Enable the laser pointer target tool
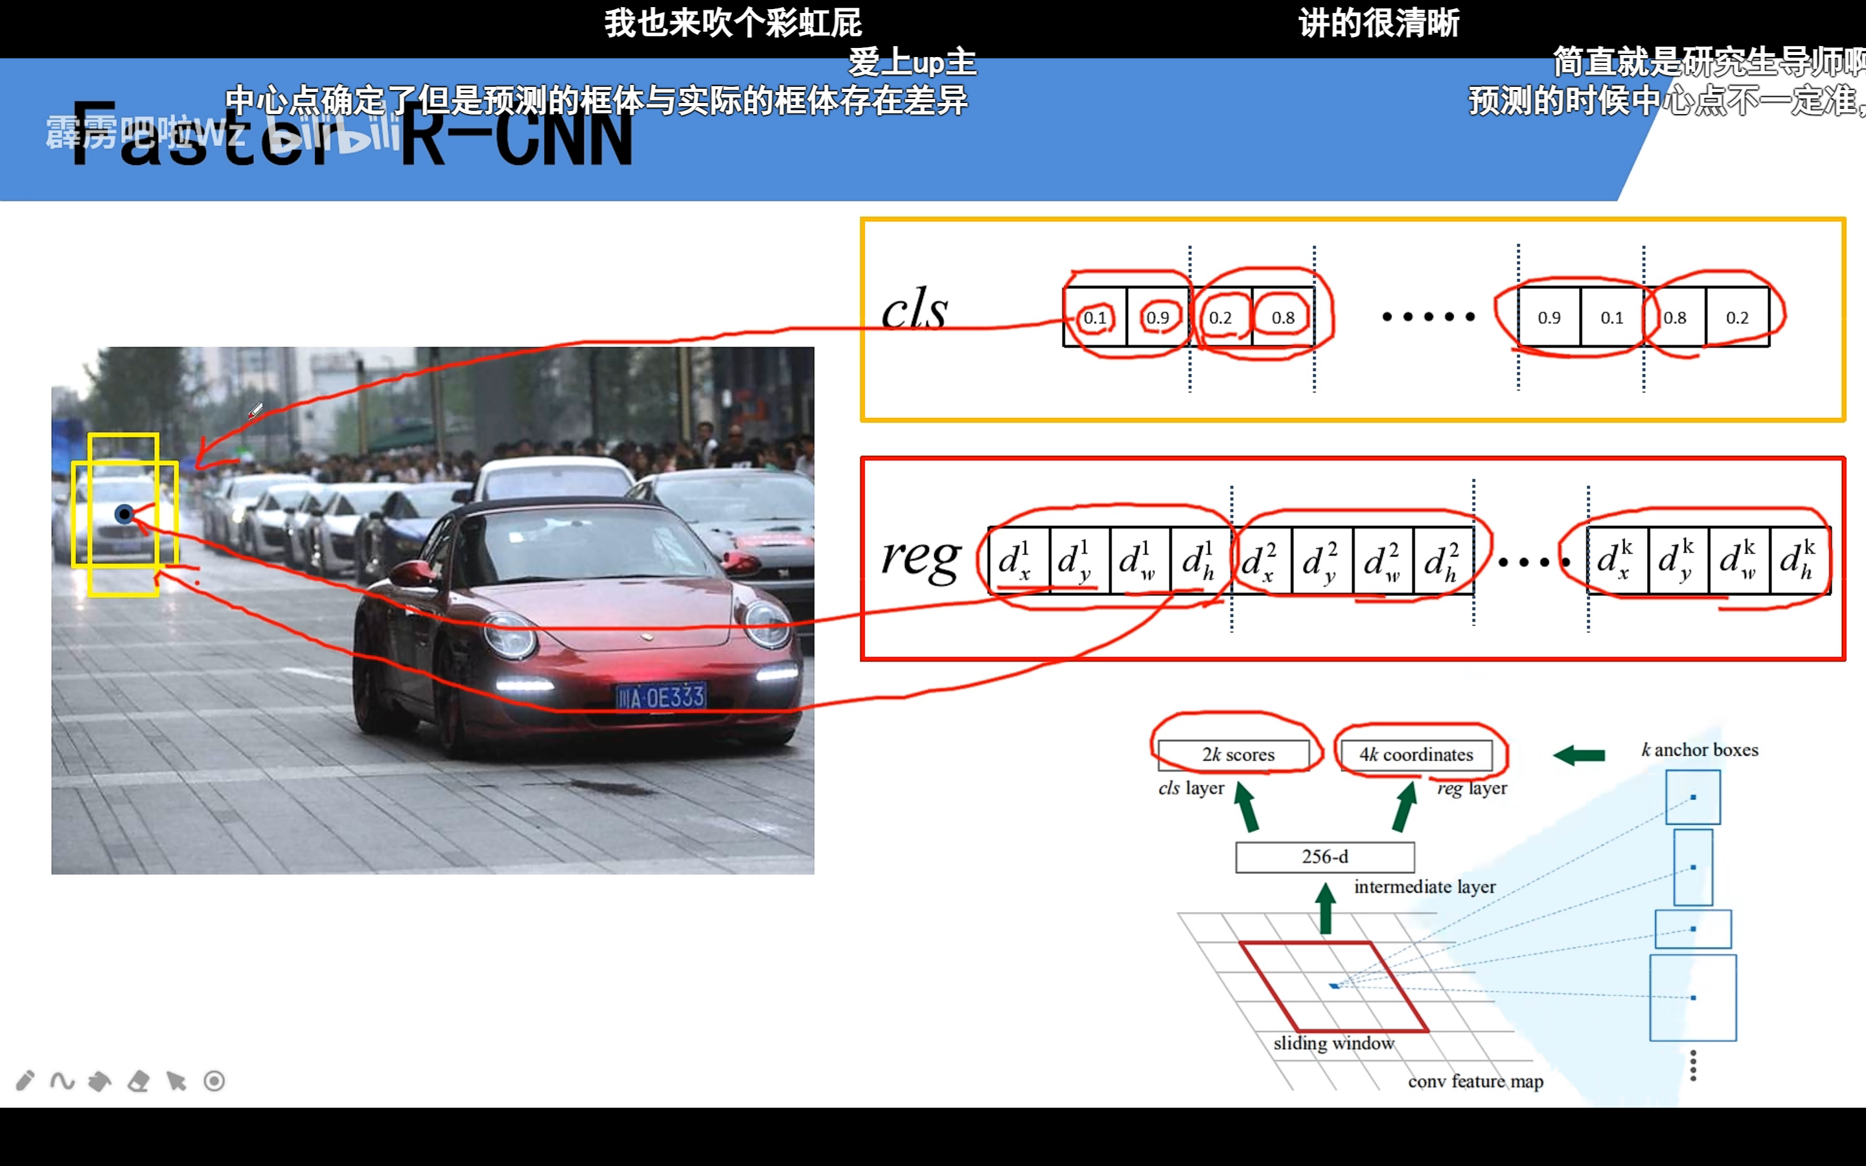Viewport: 1866px width, 1166px height. tap(214, 1081)
